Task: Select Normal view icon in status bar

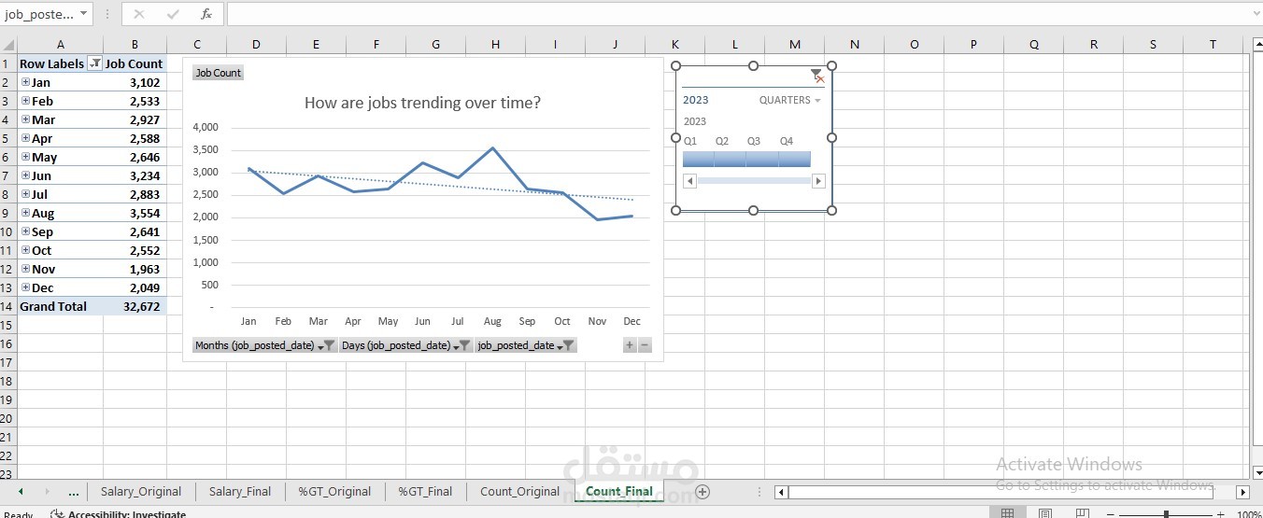Action: point(1007,513)
